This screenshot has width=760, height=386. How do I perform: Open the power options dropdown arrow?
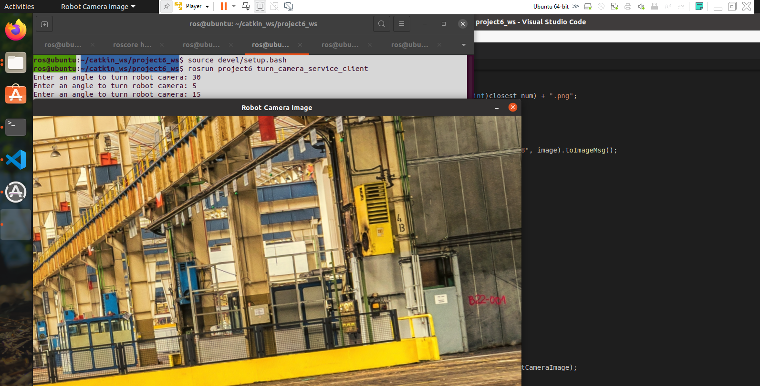[x=234, y=6]
